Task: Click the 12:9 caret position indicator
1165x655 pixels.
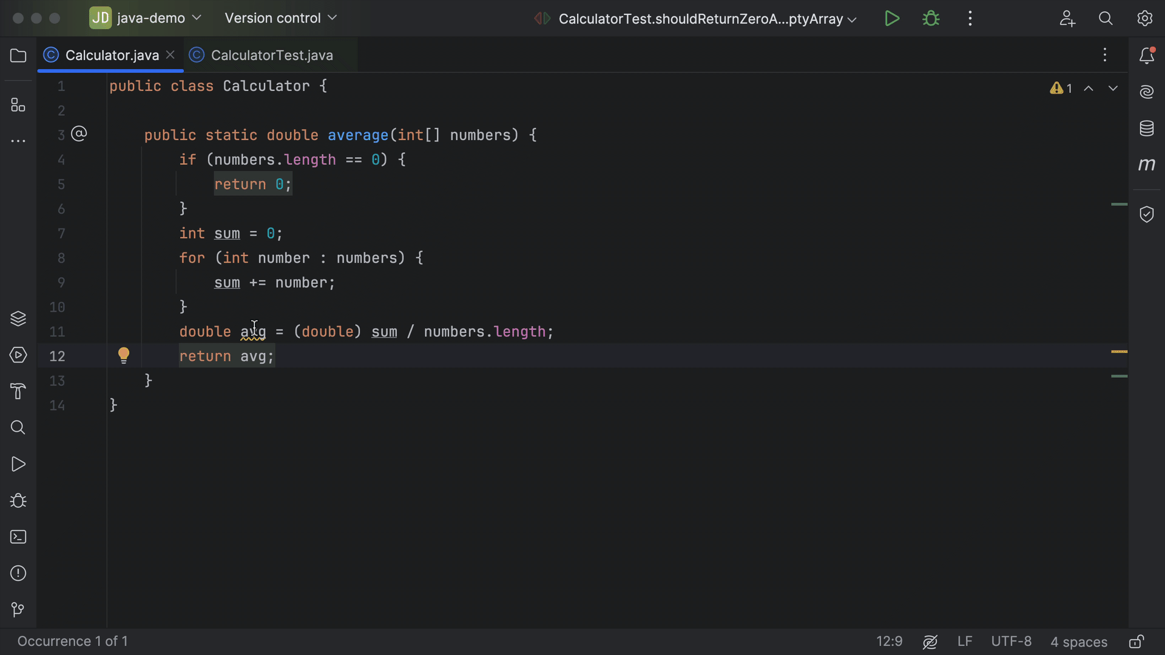Action: tap(889, 641)
